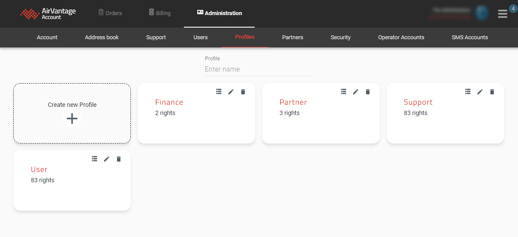View rights list of Support profile
The height and width of the screenshot is (237, 518).
coord(468,92)
